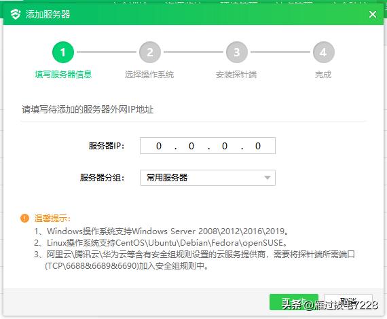Select step 3 circle 安装探针端

[x=237, y=52]
